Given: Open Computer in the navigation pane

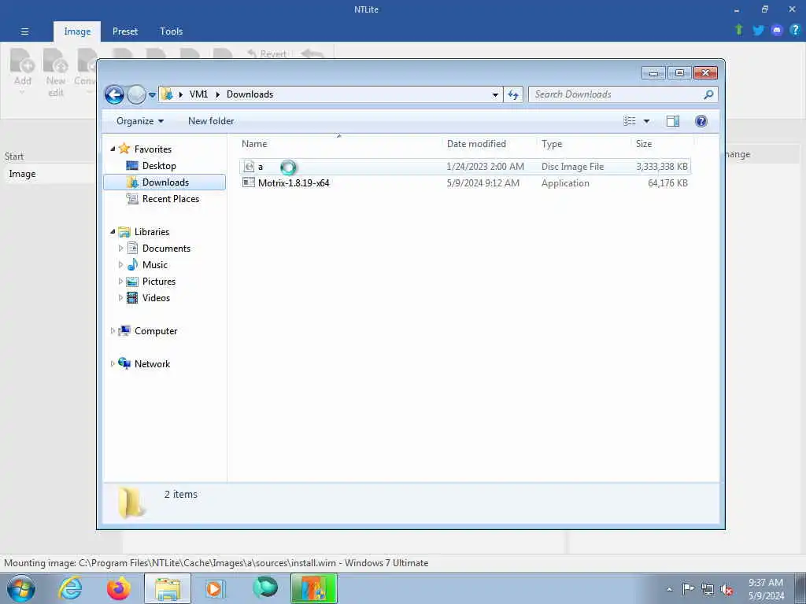Looking at the screenshot, I should point(156,331).
